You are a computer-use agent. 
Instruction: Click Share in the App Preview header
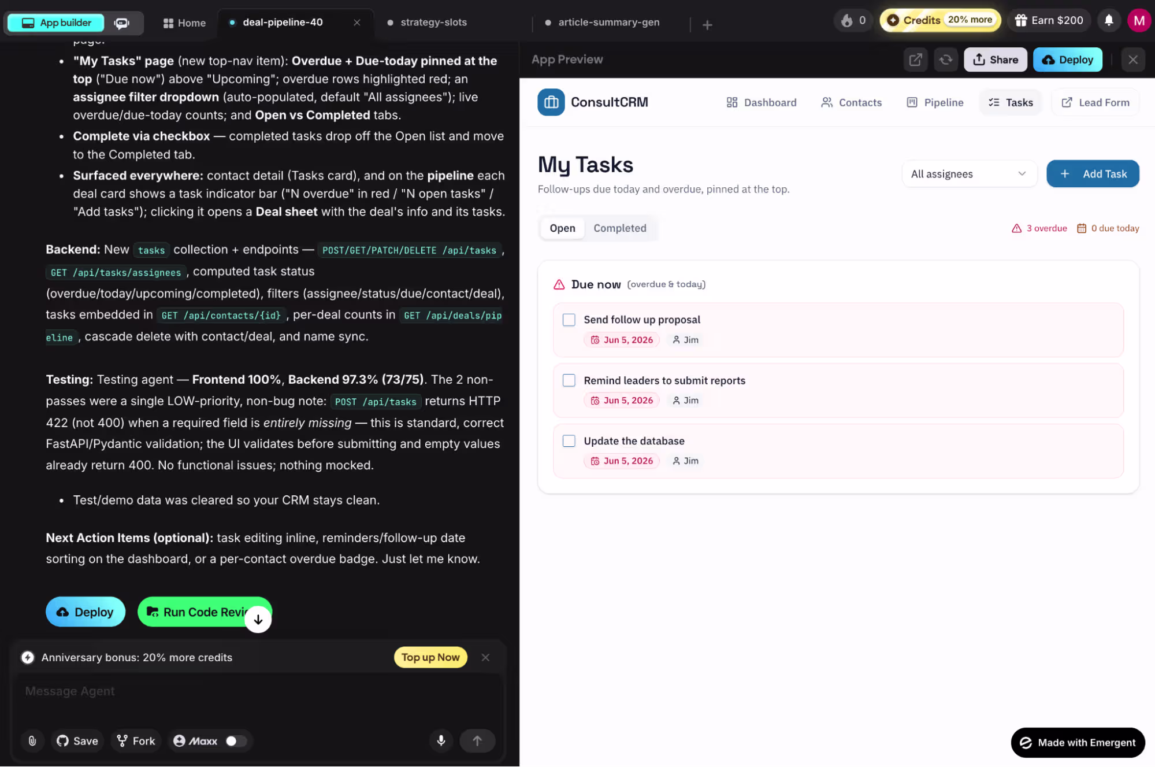(x=995, y=60)
